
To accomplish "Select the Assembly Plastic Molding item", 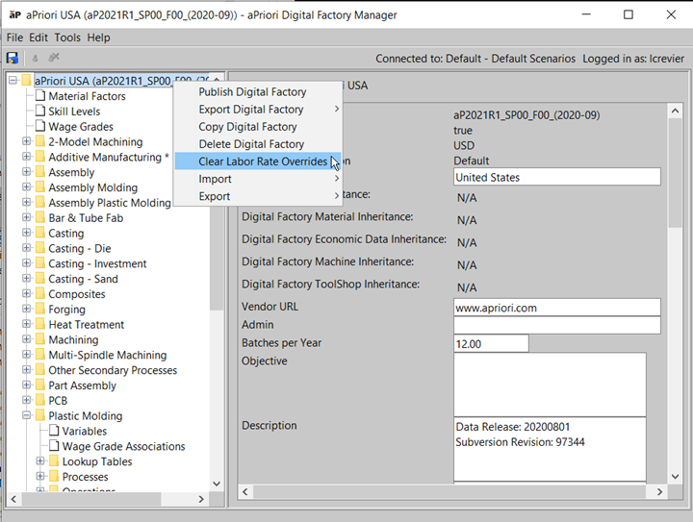I will [x=110, y=203].
